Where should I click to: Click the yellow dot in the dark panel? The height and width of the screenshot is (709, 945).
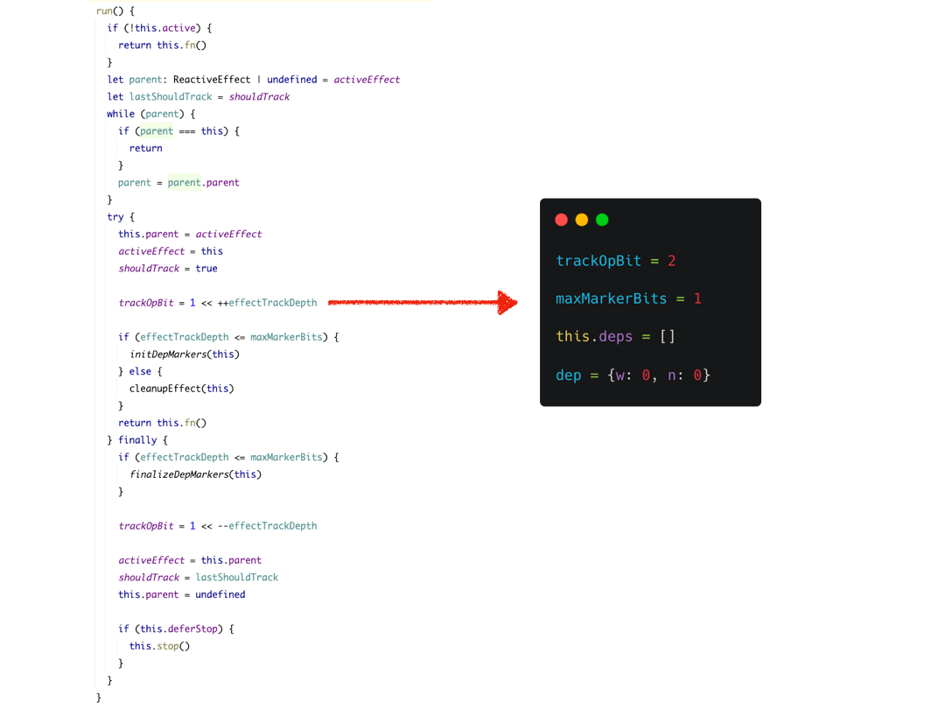pyautogui.click(x=582, y=220)
